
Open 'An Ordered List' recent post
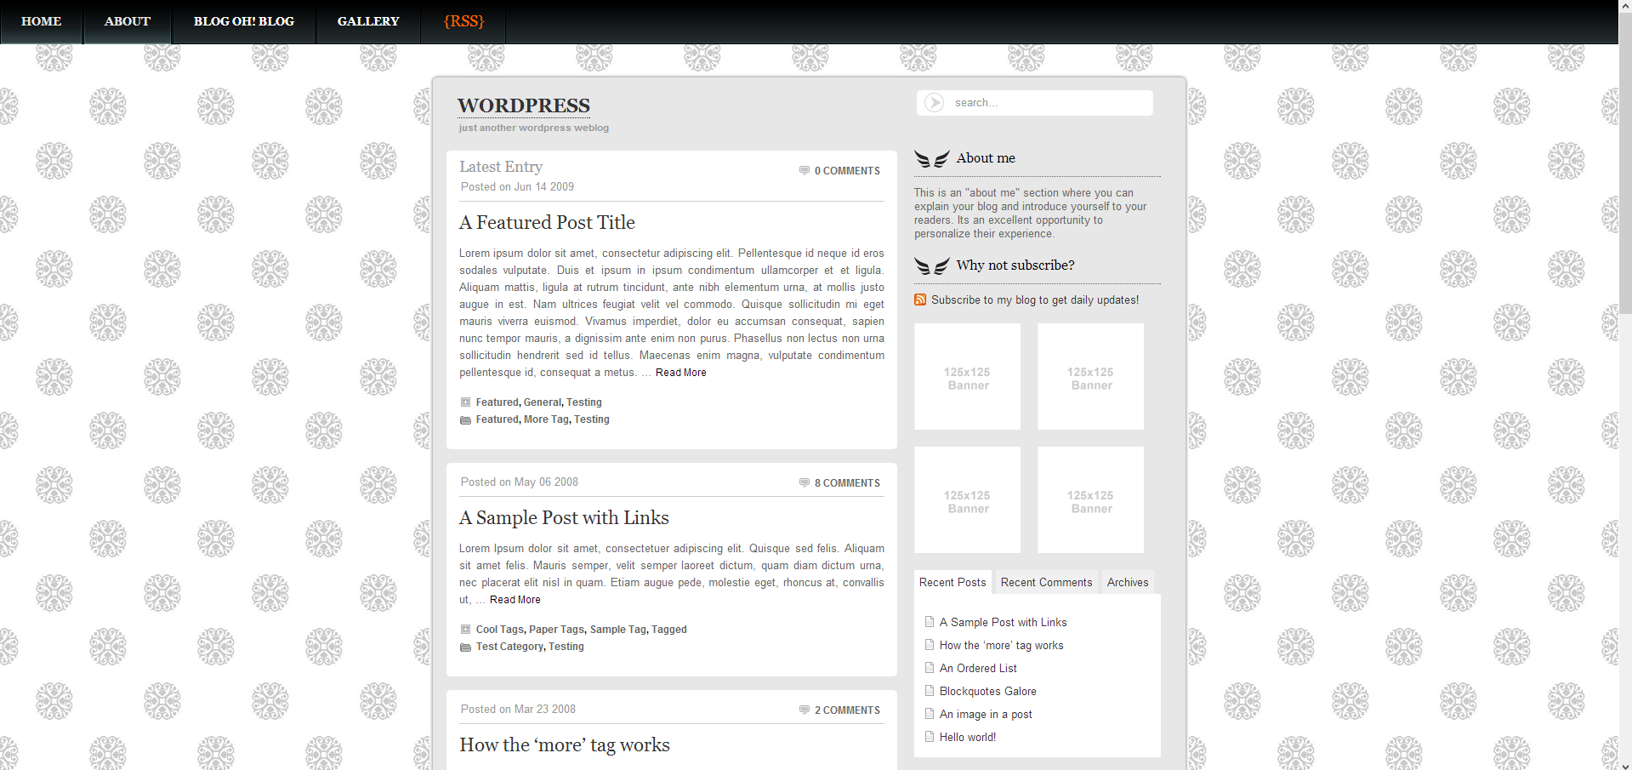(x=978, y=669)
